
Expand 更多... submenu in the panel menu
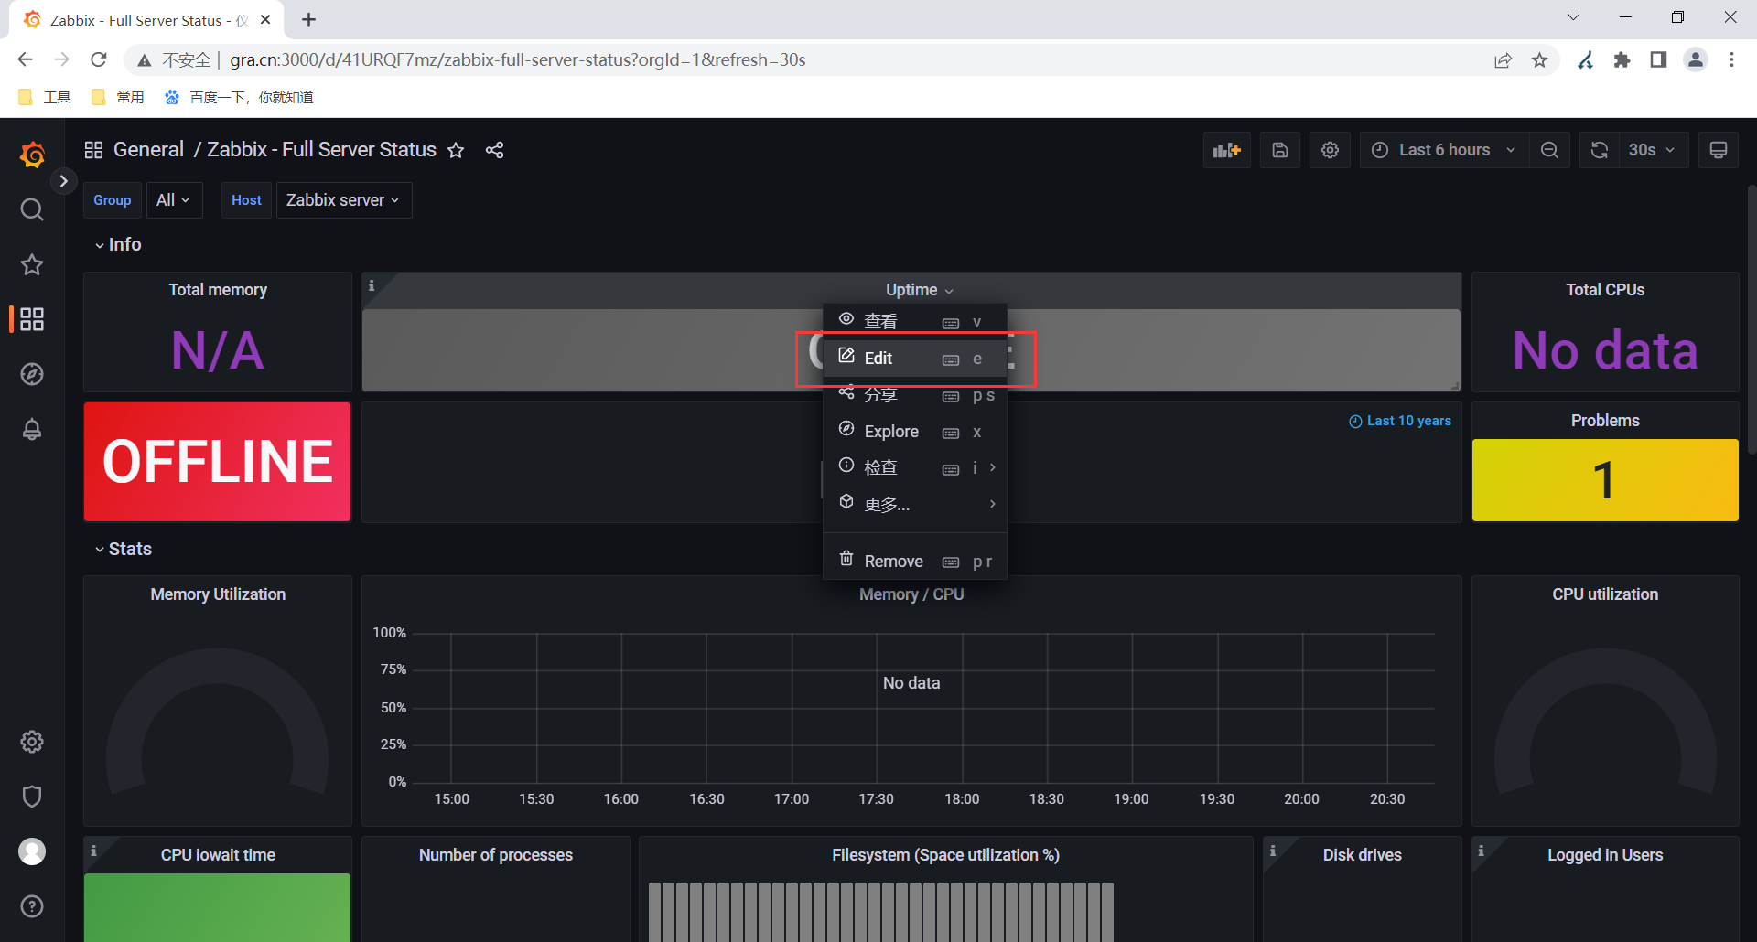pos(915,504)
